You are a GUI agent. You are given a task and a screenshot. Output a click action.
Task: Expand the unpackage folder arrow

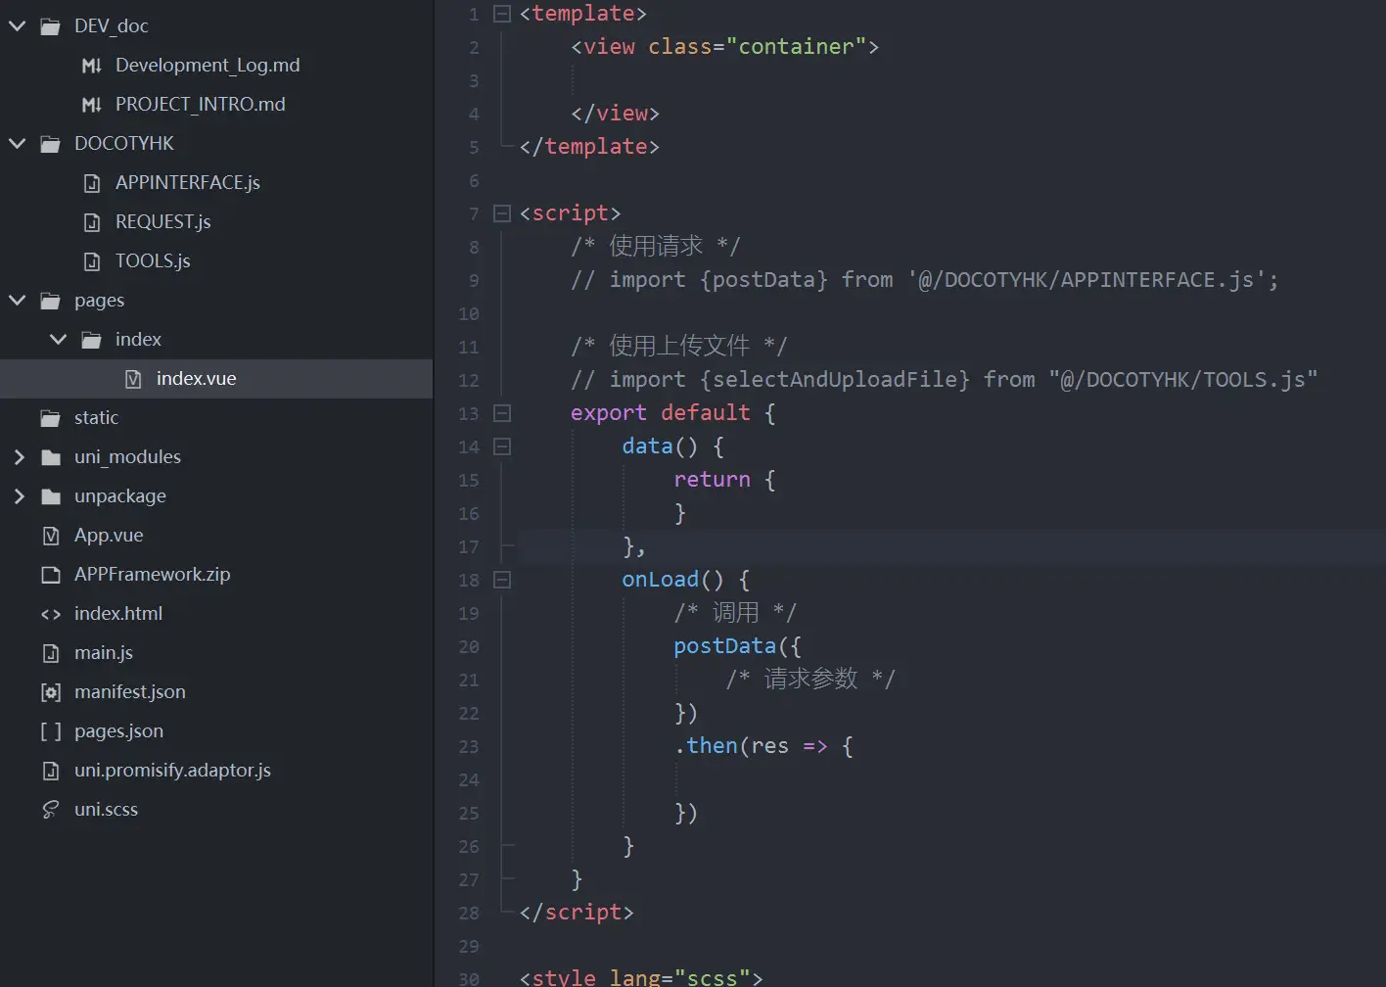pyautogui.click(x=18, y=496)
